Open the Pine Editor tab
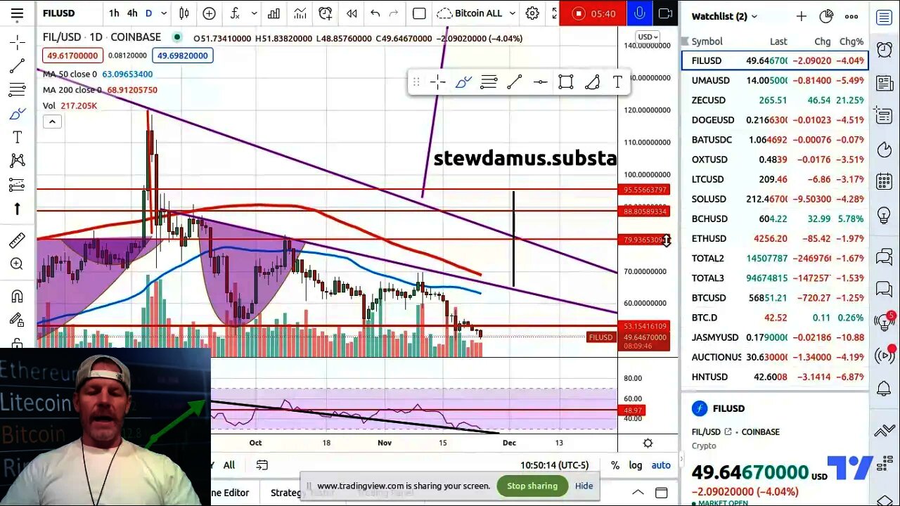Screen dimensions: 900x506 (x=231, y=493)
